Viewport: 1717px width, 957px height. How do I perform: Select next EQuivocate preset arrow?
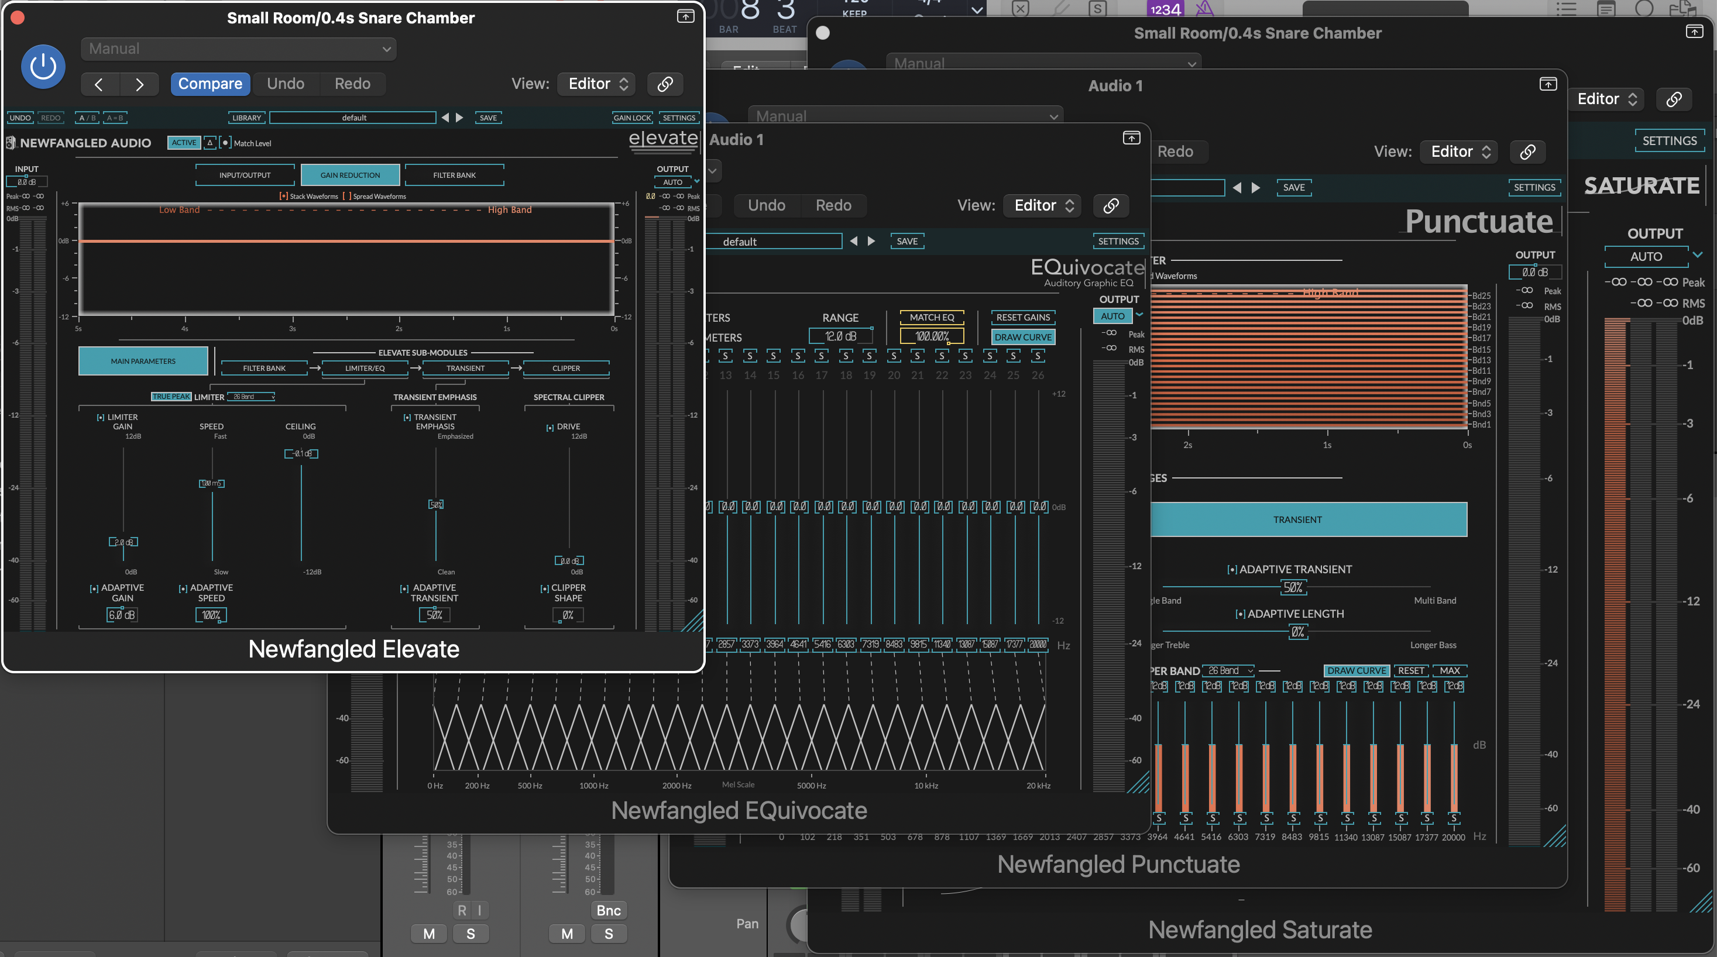tap(871, 241)
